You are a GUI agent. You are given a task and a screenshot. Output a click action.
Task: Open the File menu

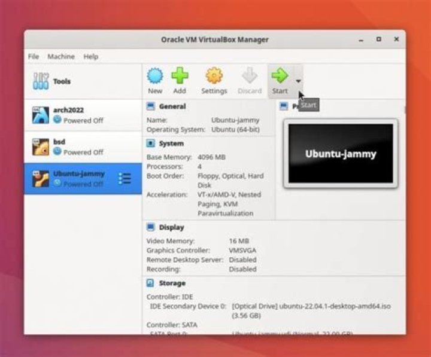coord(34,57)
